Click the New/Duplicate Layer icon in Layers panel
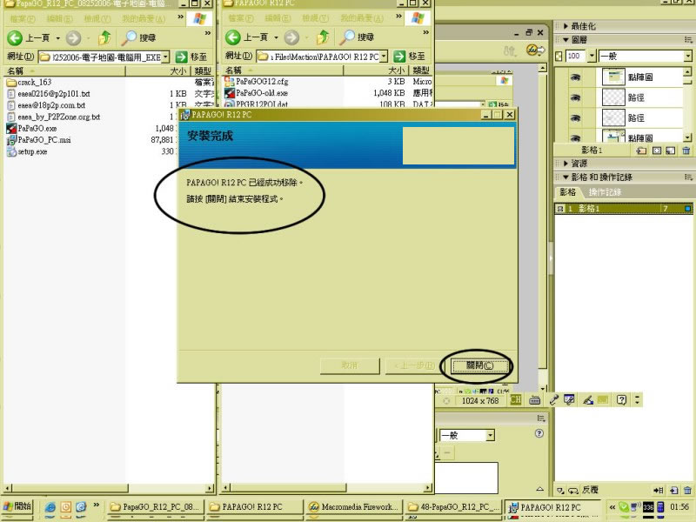This screenshot has height=522, width=696. coord(641,151)
